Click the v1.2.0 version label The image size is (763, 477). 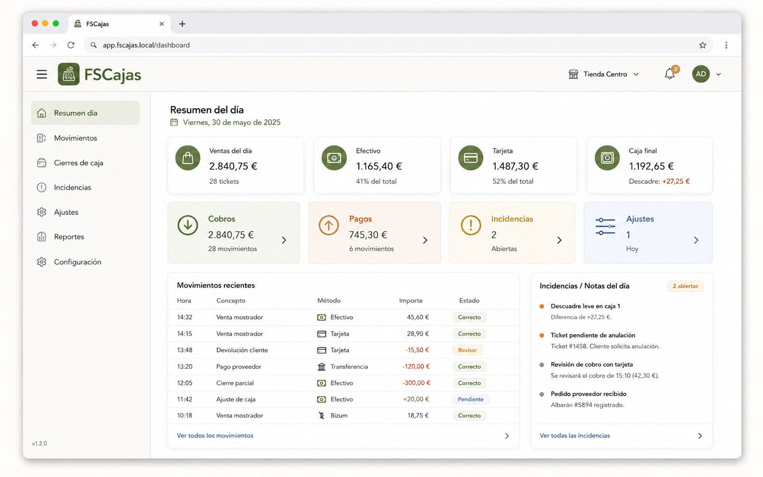point(39,443)
